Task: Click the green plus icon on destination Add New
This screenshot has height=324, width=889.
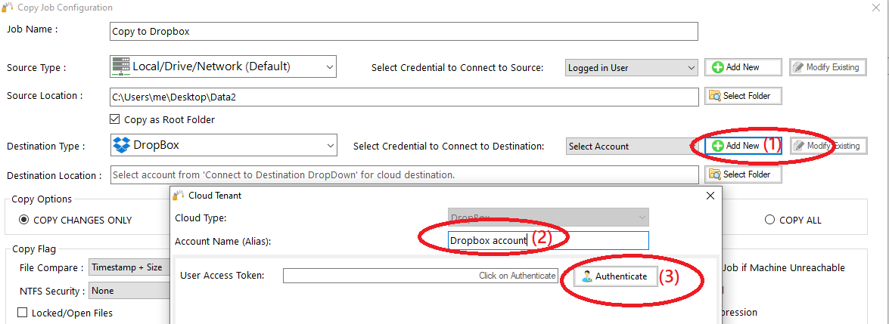Action: [x=718, y=147]
